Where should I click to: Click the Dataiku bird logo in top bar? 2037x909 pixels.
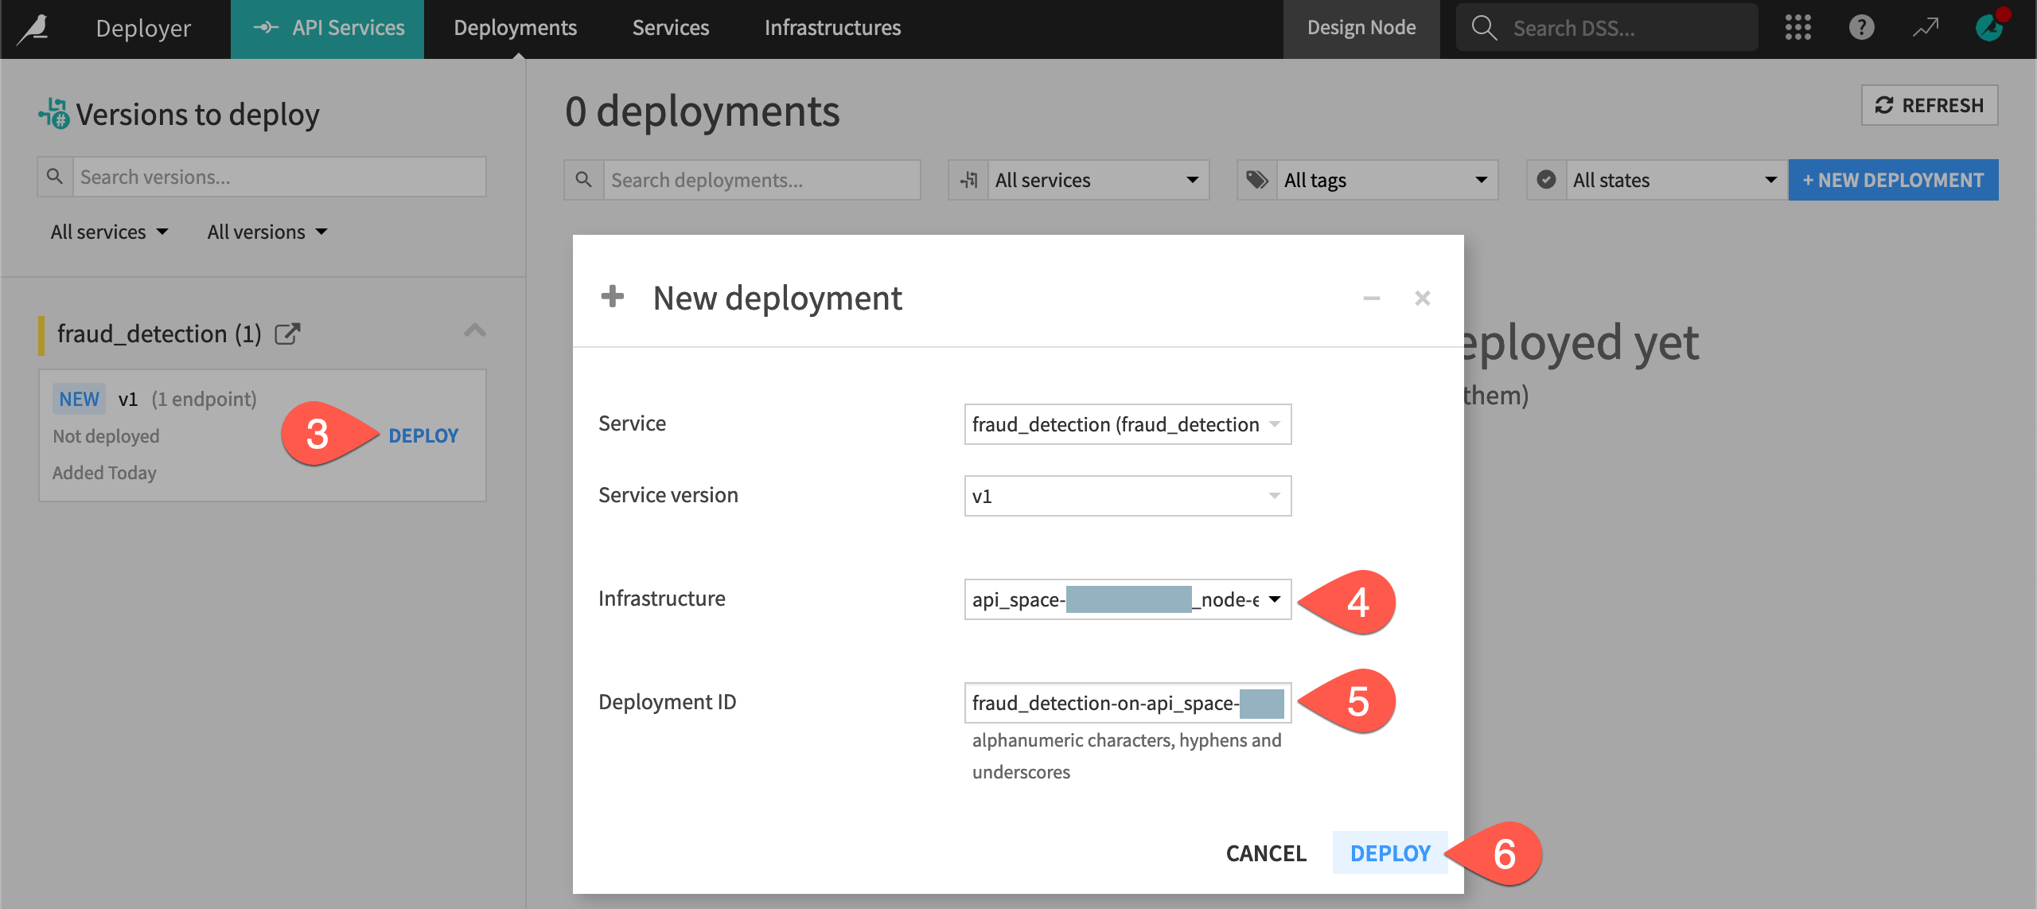32,27
